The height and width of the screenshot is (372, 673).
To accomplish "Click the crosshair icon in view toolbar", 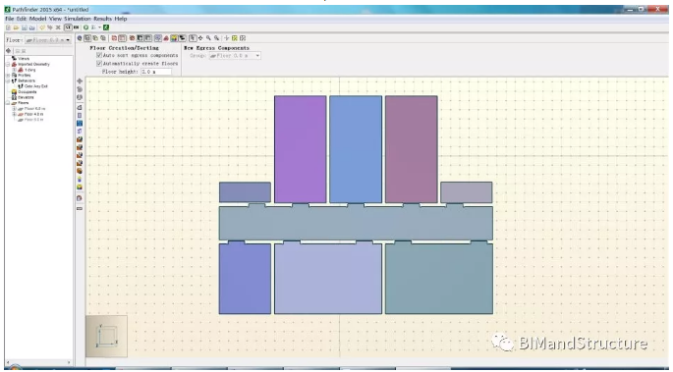I will [x=227, y=38].
